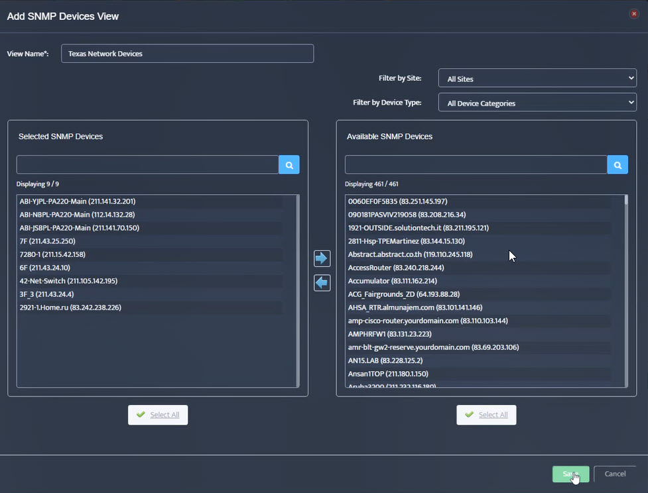This screenshot has width=648, height=493.
Task: Search the Available SNMP Devices list icon
Action: (x=617, y=165)
